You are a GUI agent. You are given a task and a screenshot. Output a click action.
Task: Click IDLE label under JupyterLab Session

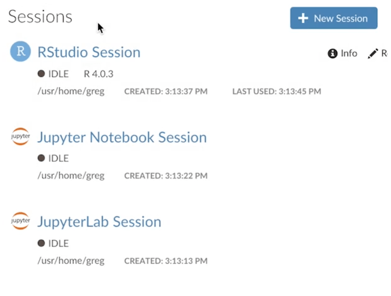coord(59,244)
